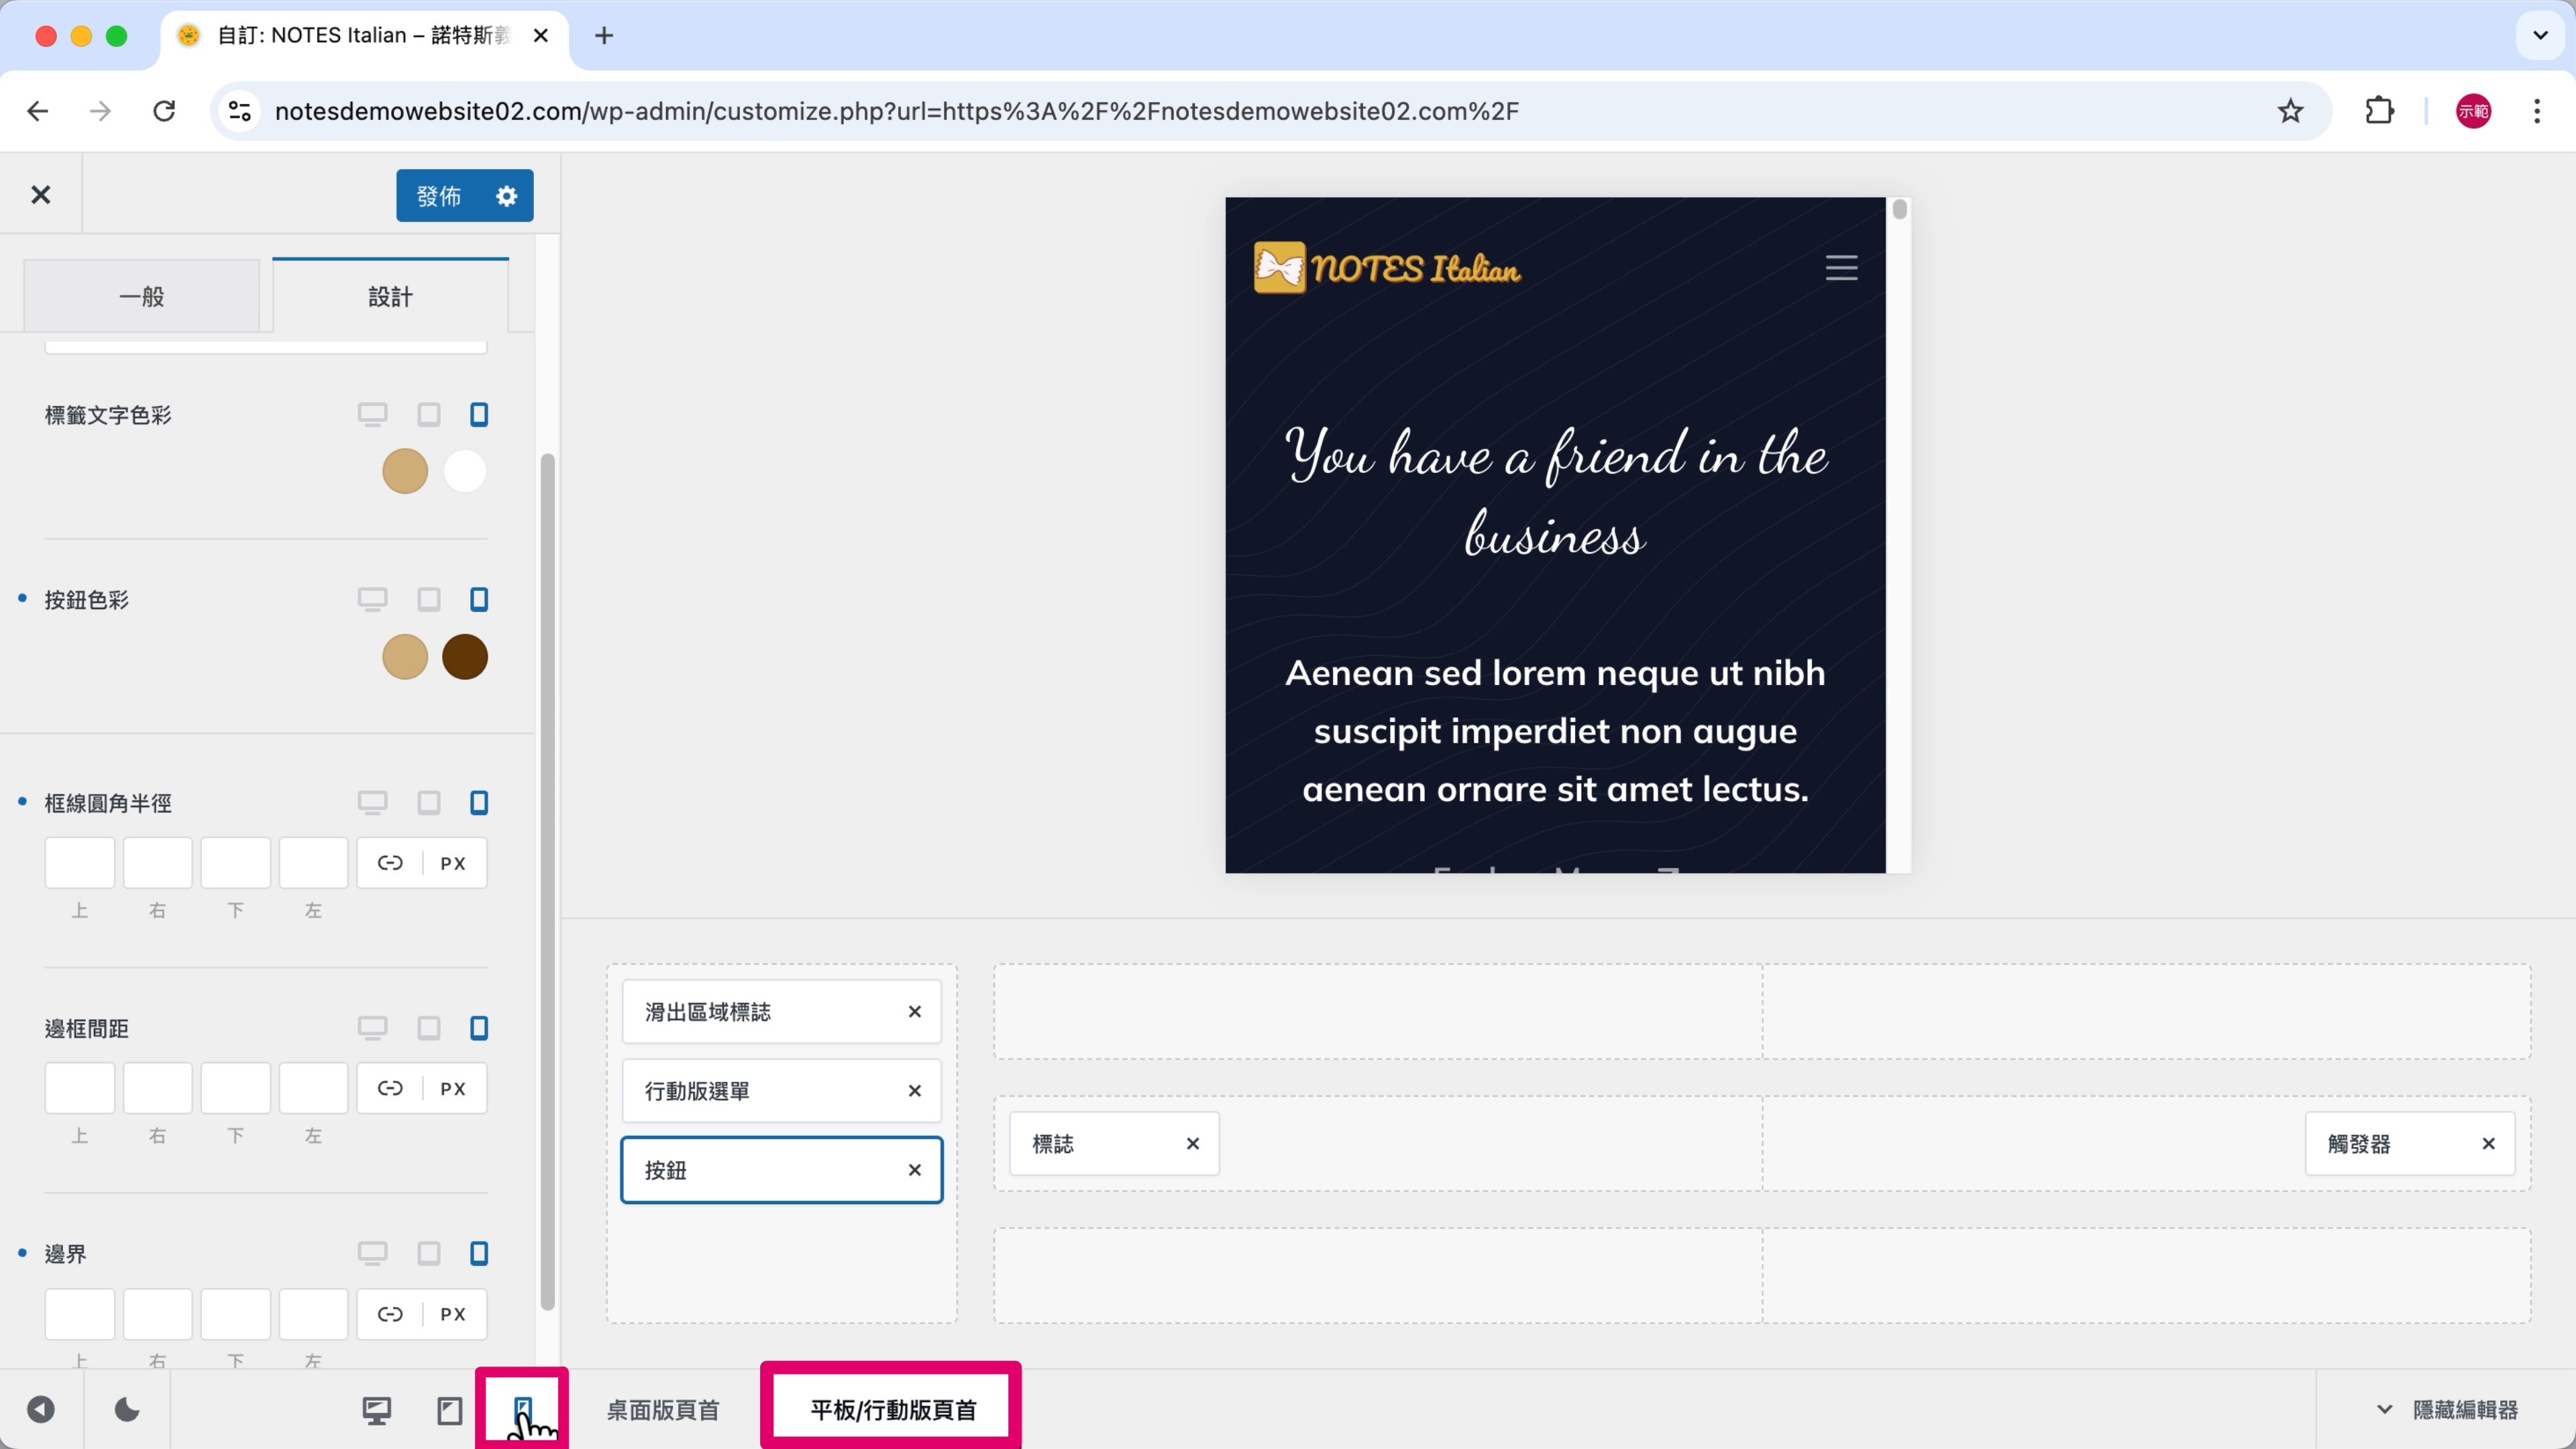Select desktop device toggle for 按鈕色彩
Viewport: 2576px width, 1449px height.
[x=372, y=600]
